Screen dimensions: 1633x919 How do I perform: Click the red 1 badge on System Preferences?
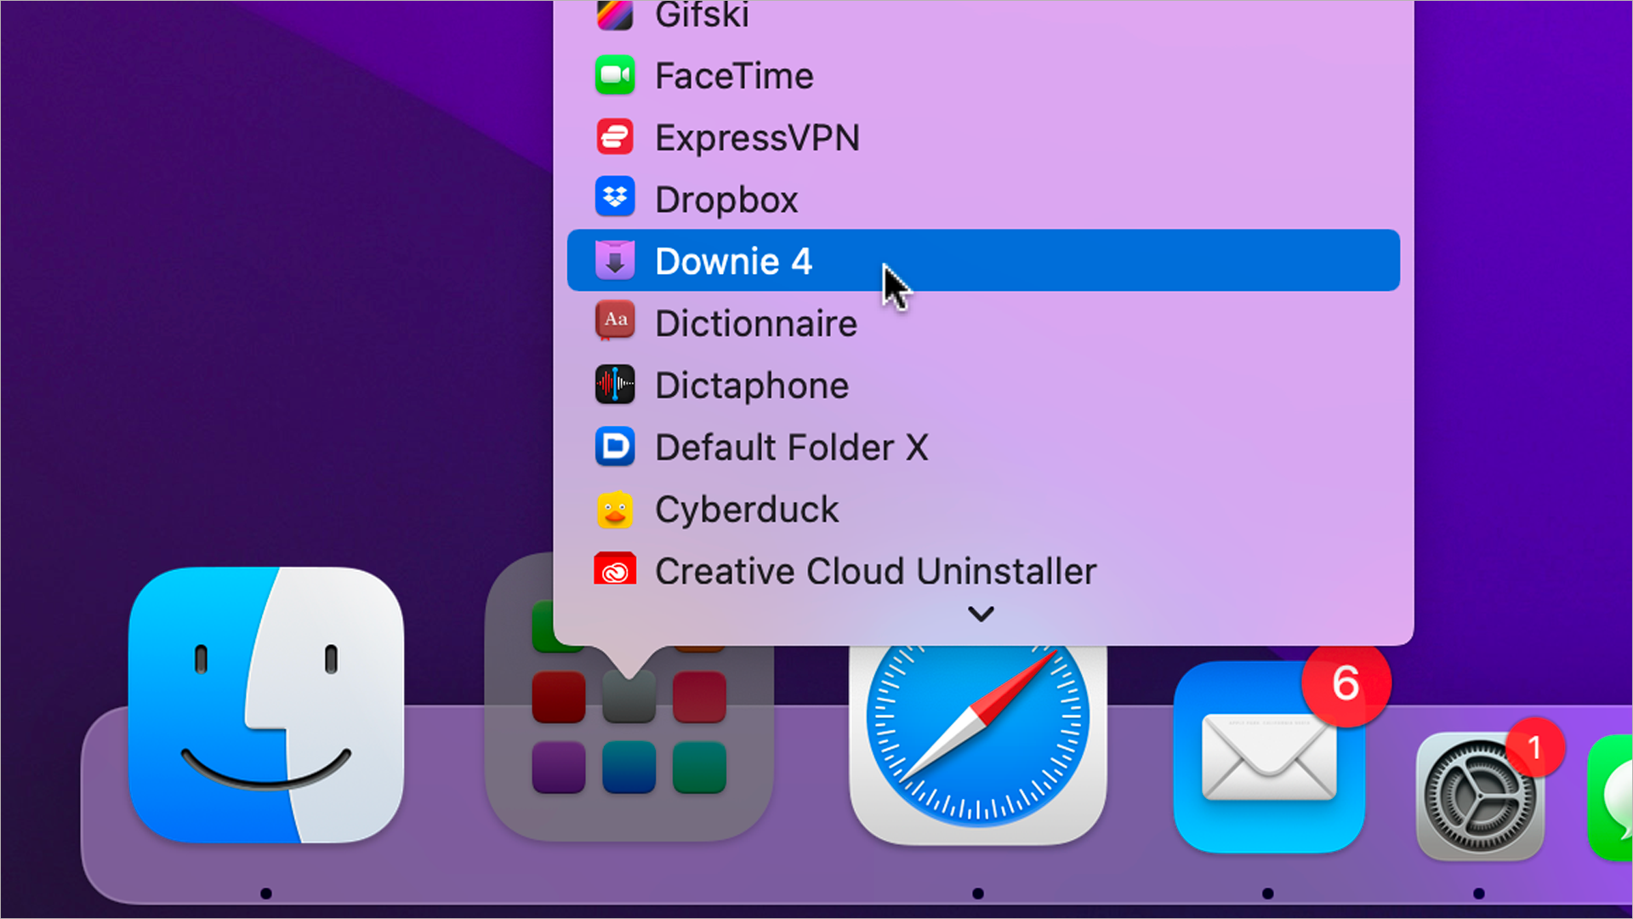click(1535, 747)
